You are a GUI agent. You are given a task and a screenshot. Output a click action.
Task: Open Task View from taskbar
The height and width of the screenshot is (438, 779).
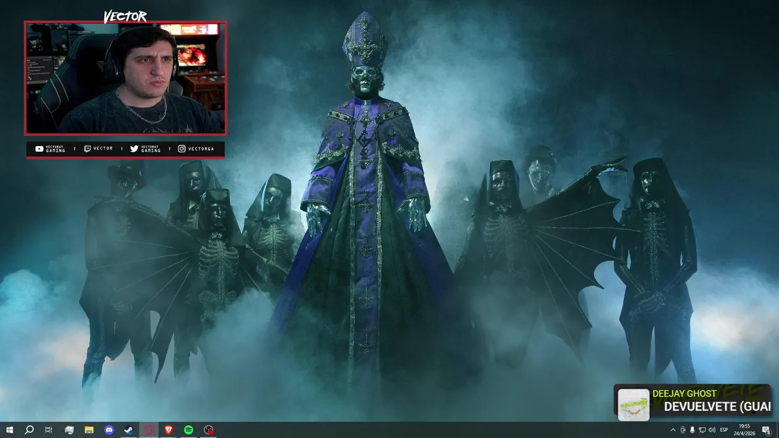49,430
